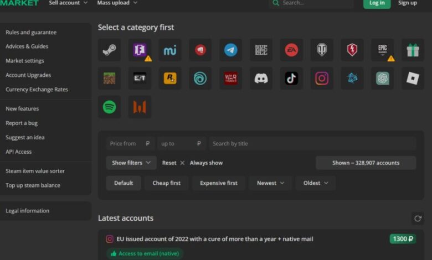
Task: Open the Oldest sort dropdown
Action: pos(316,183)
